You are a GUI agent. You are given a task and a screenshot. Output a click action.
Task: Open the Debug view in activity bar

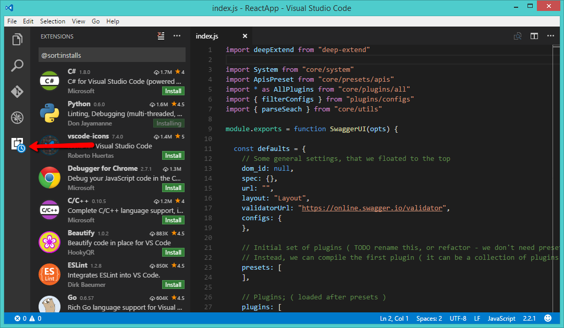[x=17, y=118]
